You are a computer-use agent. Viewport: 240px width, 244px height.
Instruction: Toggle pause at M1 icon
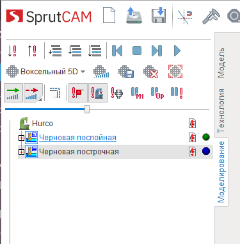pyautogui.click(x=137, y=93)
